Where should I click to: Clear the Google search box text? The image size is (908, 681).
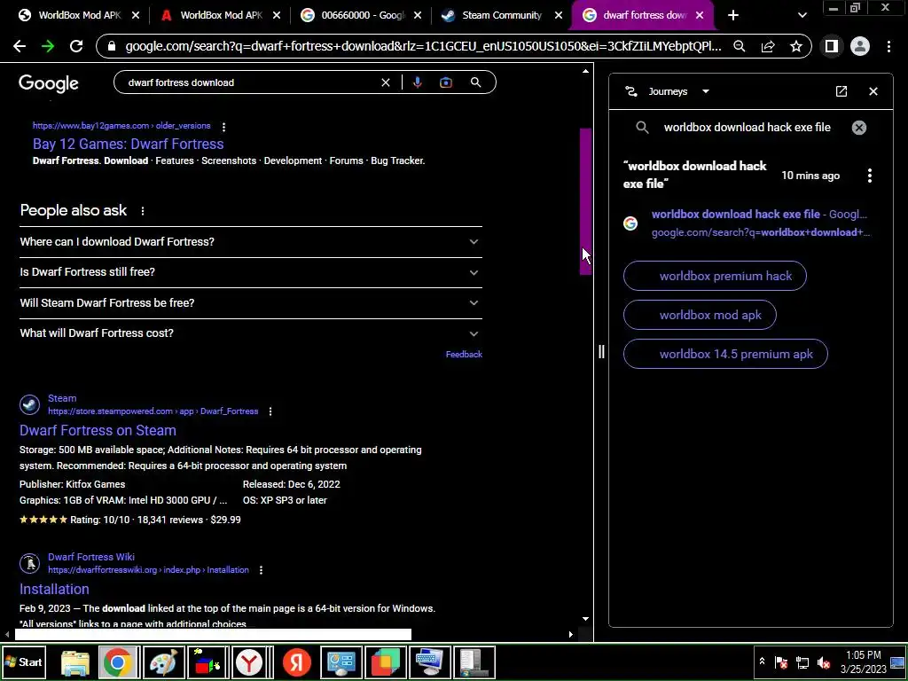click(x=386, y=82)
